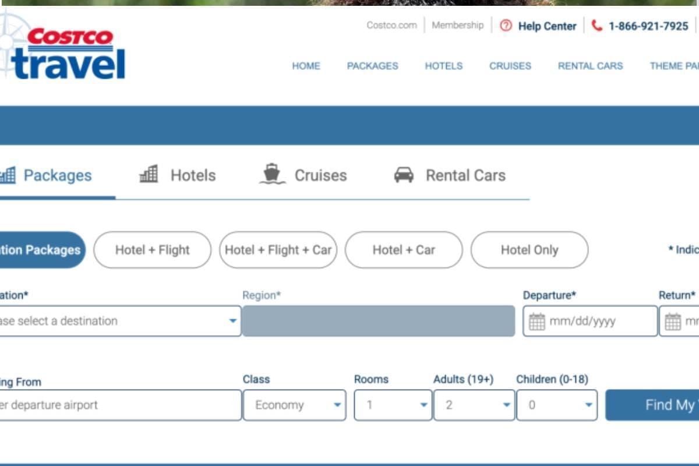Open the destination dropdown

[x=121, y=321]
